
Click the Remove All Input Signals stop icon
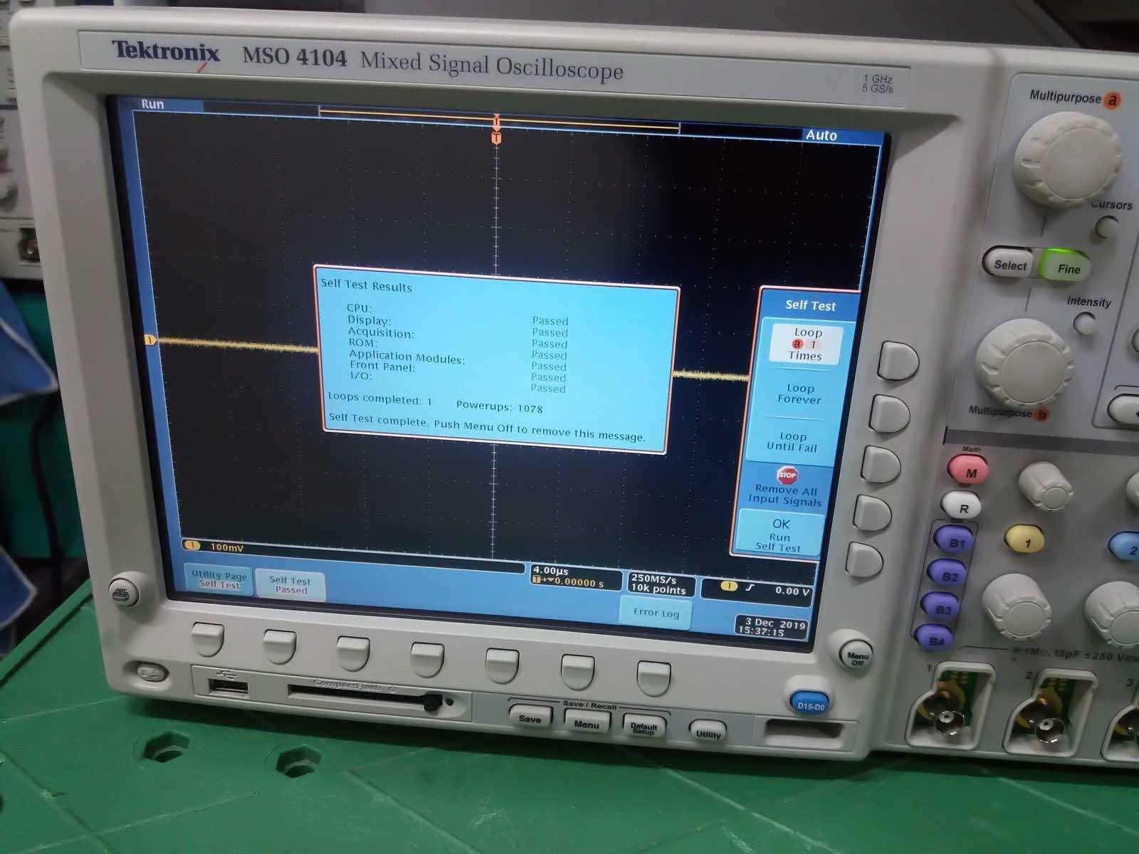tap(787, 475)
